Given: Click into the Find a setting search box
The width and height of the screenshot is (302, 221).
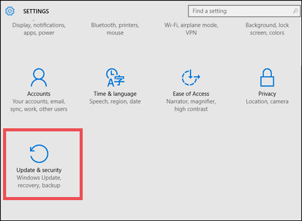Looking at the screenshot, I should click(x=244, y=11).
